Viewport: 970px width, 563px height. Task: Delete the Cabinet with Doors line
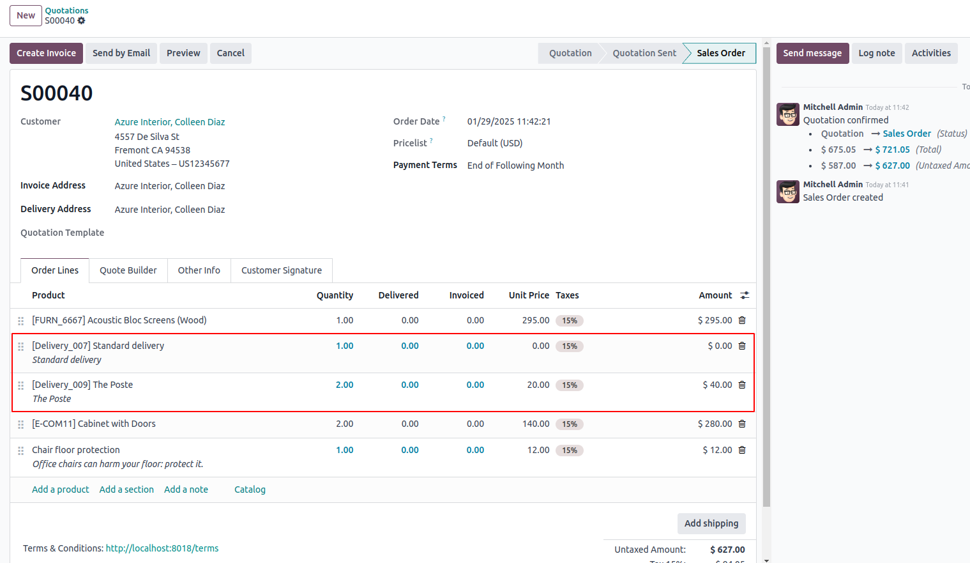coord(742,424)
